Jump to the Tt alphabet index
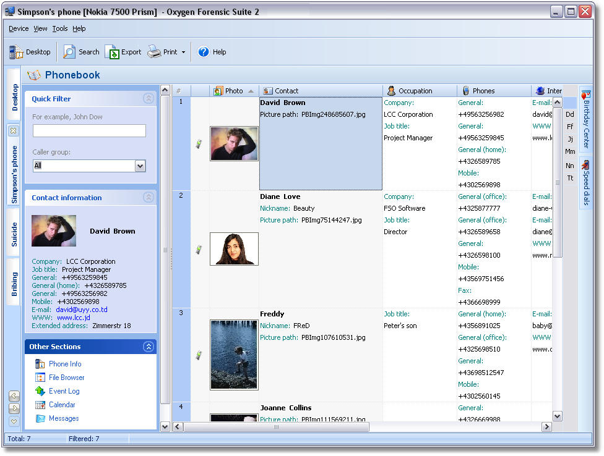Viewport: 604px width, 456px height. tap(570, 178)
